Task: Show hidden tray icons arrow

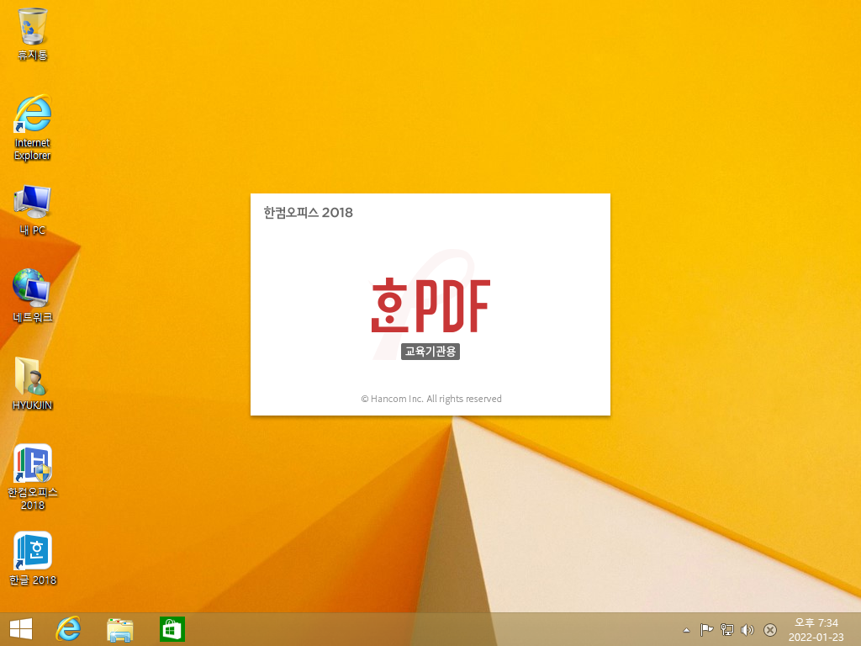Action: tap(686, 630)
